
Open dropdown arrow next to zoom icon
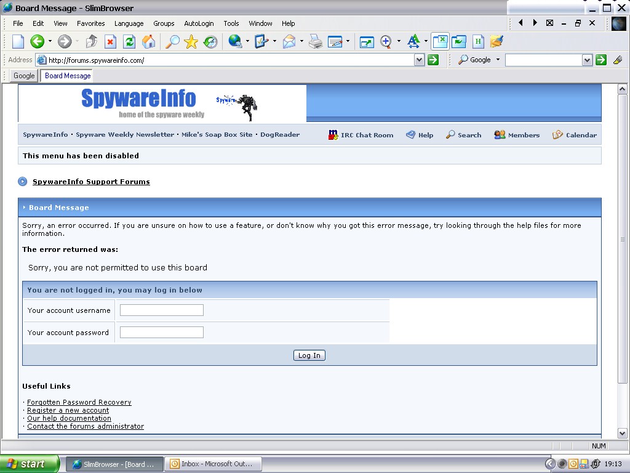(399, 41)
